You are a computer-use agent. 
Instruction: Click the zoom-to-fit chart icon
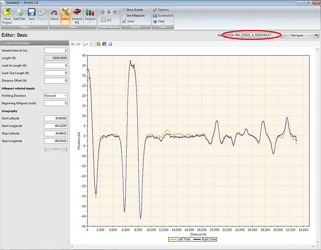(92, 44)
